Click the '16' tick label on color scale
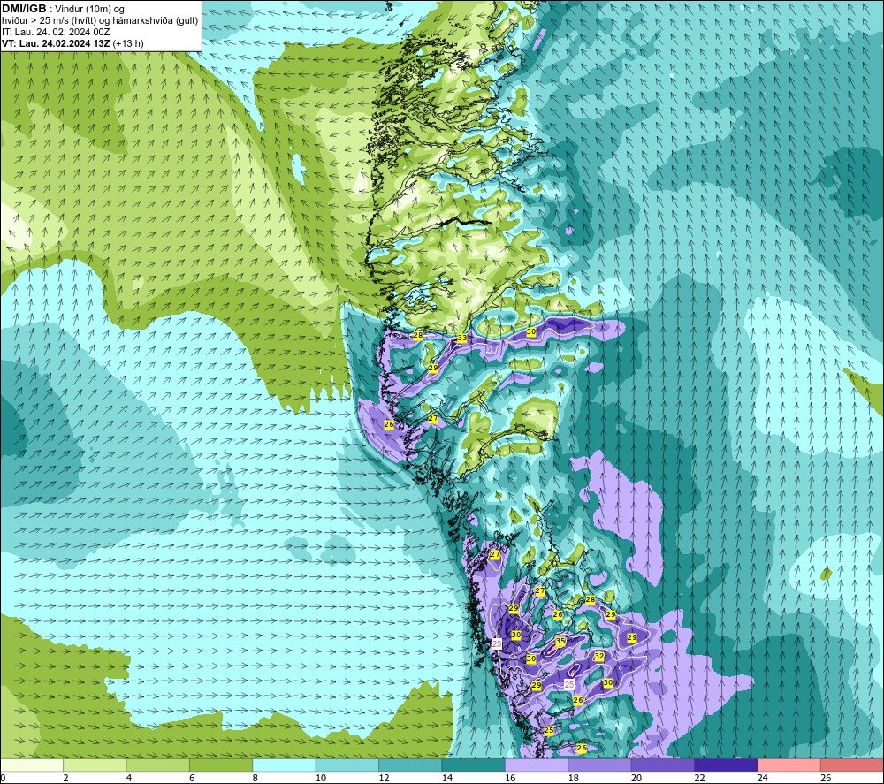Screen dimensions: 884x784 [x=510, y=778]
